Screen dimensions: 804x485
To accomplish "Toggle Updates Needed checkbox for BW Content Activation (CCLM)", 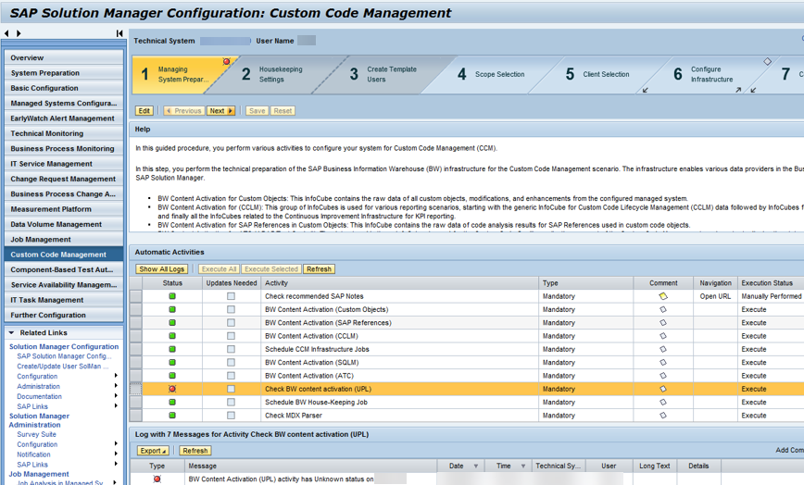I will coord(232,336).
